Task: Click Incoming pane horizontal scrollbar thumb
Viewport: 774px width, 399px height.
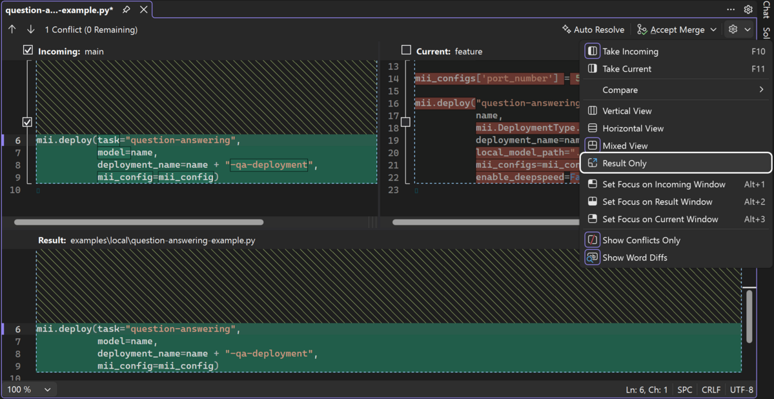Action: [x=139, y=222]
